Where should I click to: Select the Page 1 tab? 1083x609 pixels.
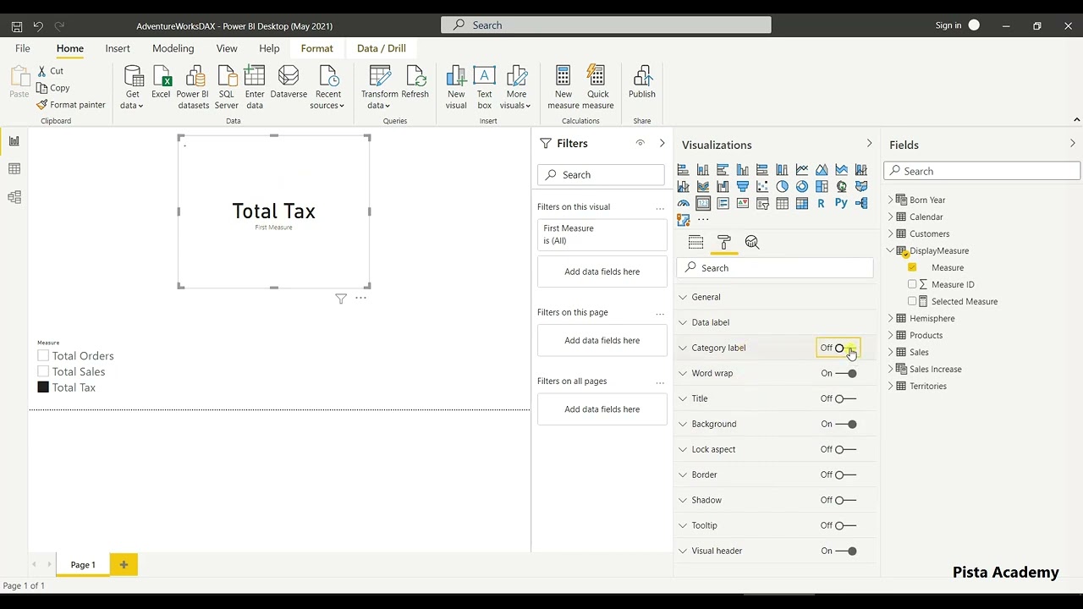[83, 564]
